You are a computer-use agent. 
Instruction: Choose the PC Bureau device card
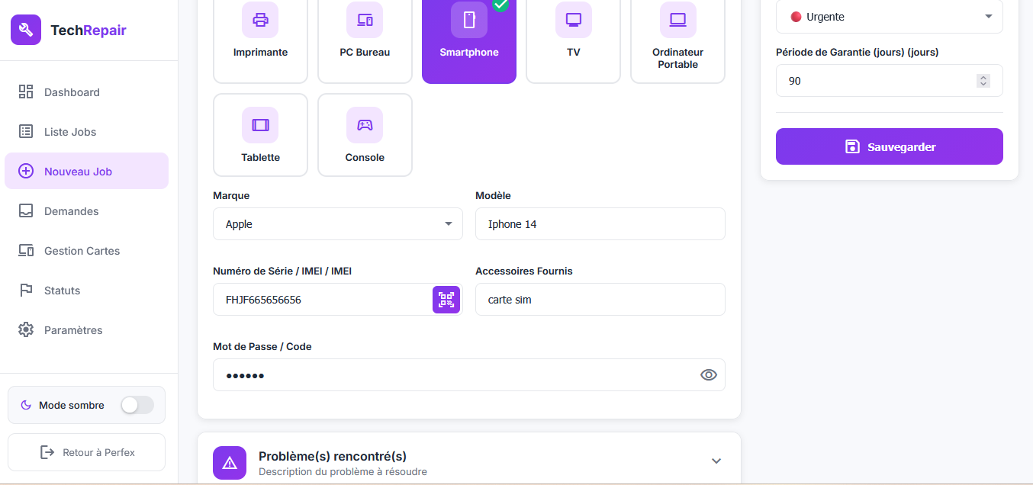pyautogui.click(x=365, y=38)
